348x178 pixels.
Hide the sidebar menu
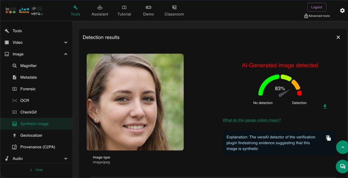(36, 170)
